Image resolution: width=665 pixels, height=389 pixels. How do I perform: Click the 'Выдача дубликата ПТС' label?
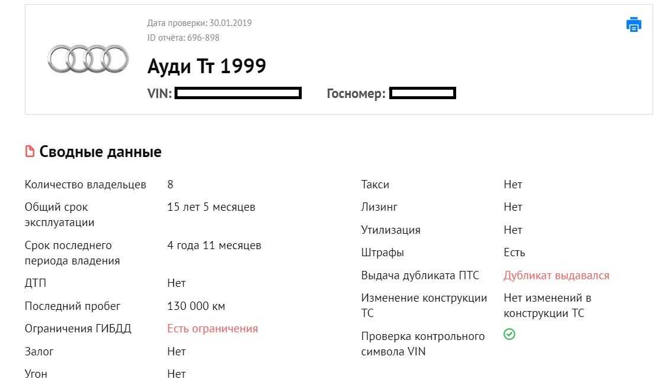point(420,276)
